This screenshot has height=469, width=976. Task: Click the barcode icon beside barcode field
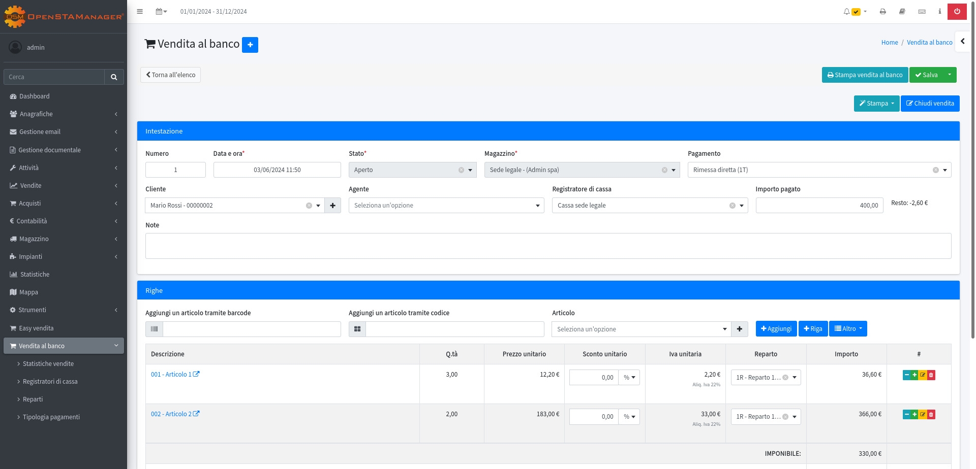click(x=155, y=329)
